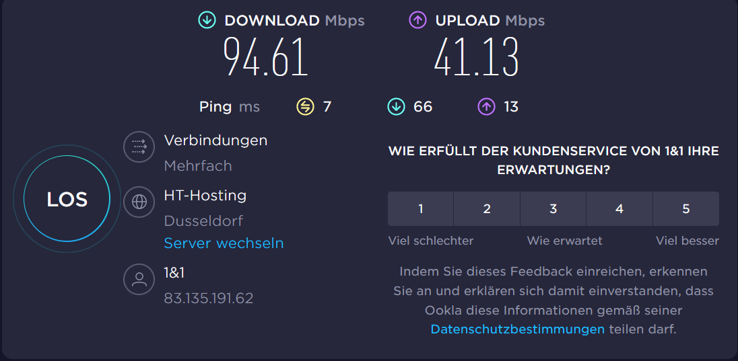
Task: Click the teal download ping icon
Action: click(x=396, y=106)
